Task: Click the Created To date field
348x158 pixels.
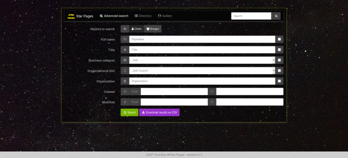Action: pyautogui.click(x=250, y=92)
